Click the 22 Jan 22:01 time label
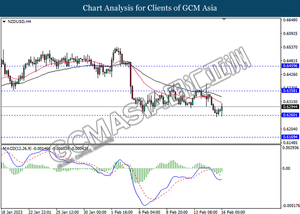Screen dimensions: 300x214 [x=40, y=212]
